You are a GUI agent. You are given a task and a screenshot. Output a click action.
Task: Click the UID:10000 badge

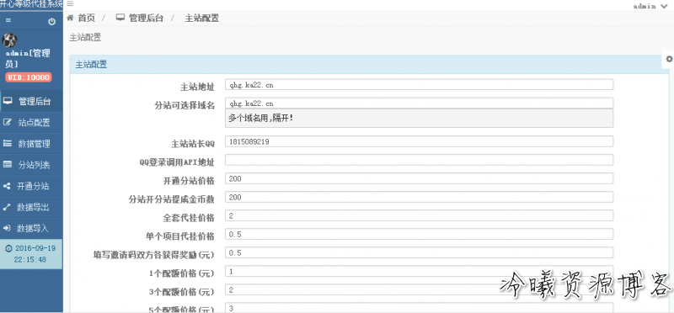29,77
